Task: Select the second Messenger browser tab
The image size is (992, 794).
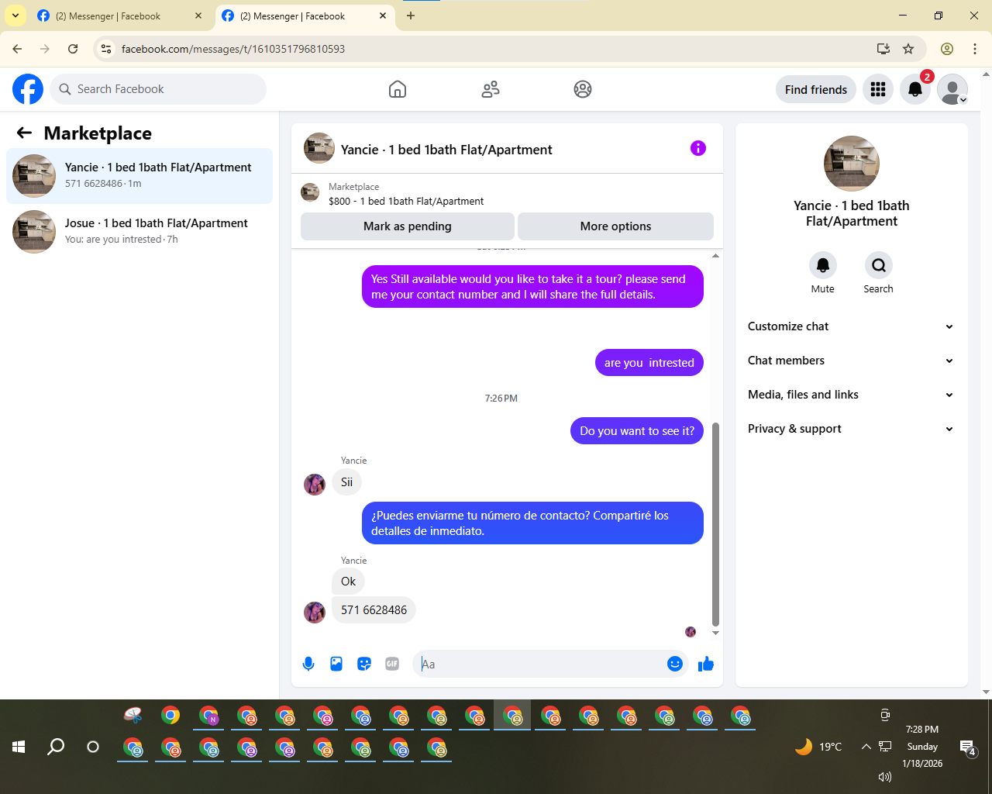Action: pyautogui.click(x=304, y=16)
